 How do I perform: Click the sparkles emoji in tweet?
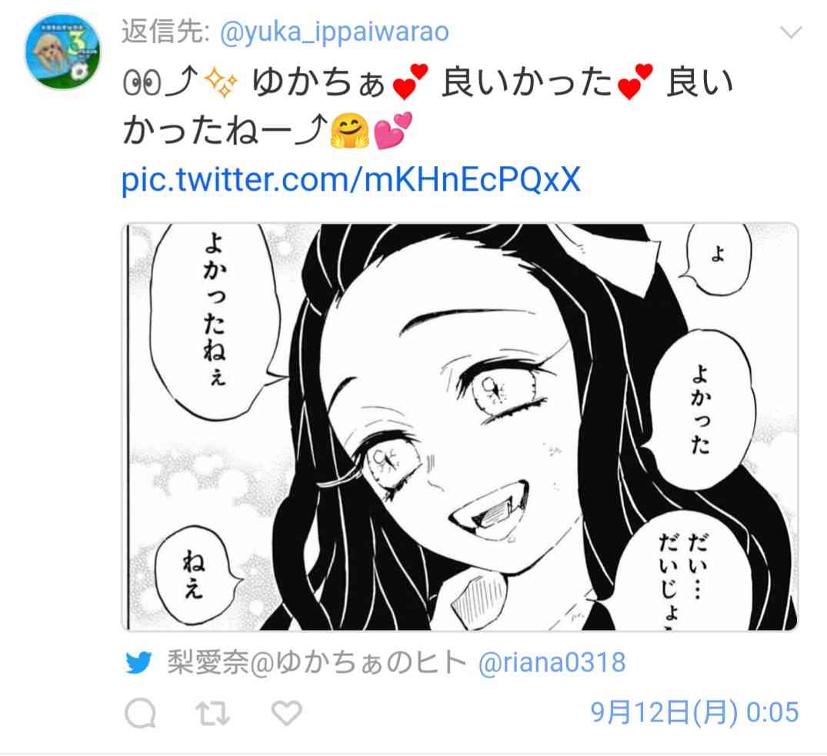[x=222, y=83]
